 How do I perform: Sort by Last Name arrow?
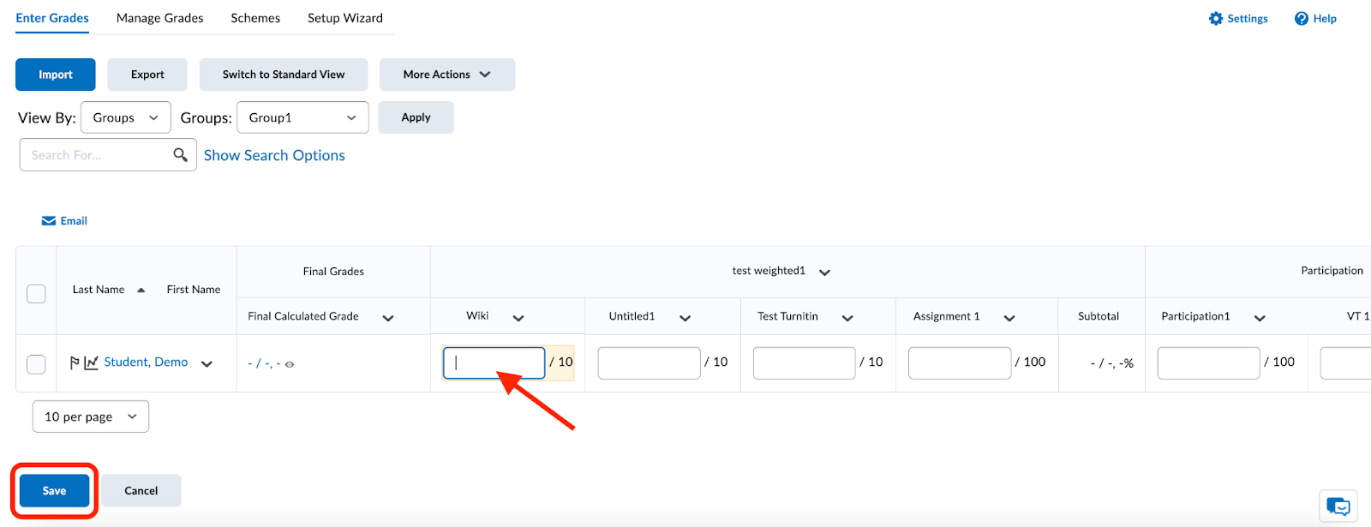click(141, 290)
